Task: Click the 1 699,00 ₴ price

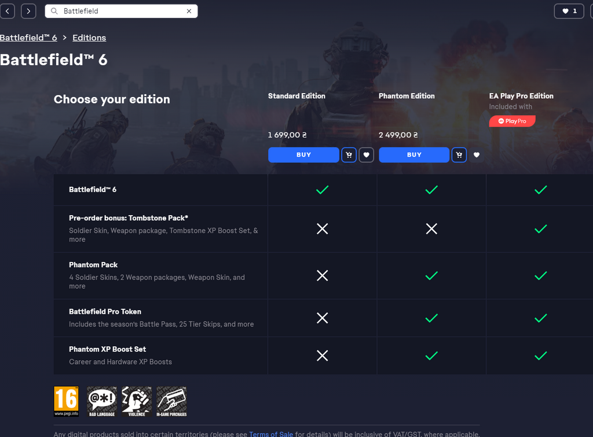Action: point(287,135)
